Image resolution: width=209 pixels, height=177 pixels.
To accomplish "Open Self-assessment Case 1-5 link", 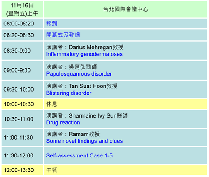I will click(x=79, y=156).
